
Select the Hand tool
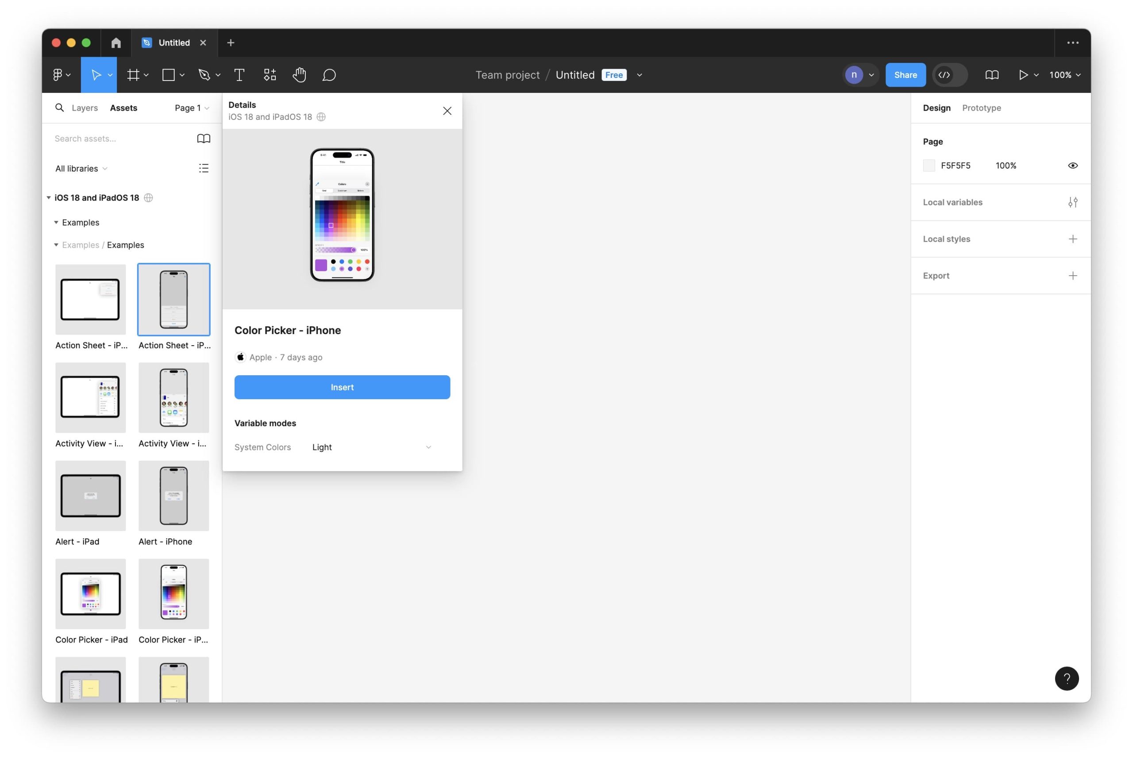click(299, 75)
